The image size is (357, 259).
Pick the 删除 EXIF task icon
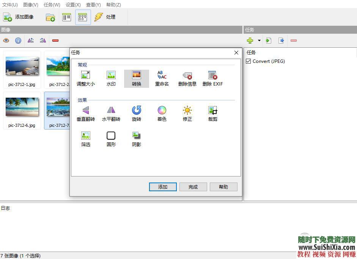pyautogui.click(x=212, y=75)
